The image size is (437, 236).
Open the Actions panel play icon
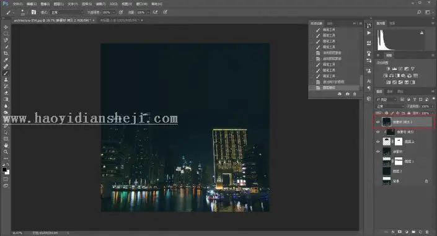(x=369, y=33)
